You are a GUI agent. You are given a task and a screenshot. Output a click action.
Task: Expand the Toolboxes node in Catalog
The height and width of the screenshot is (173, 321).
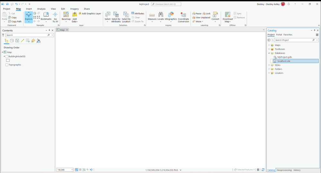click(x=269, y=49)
